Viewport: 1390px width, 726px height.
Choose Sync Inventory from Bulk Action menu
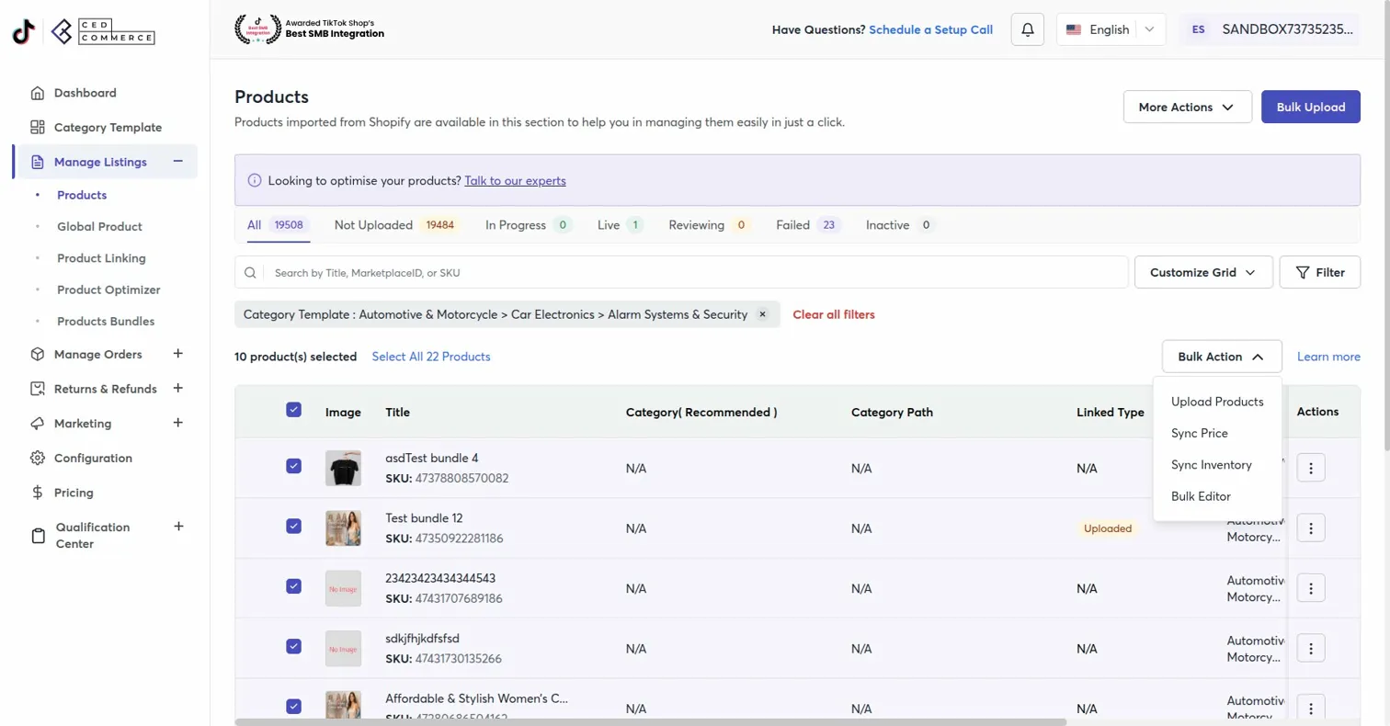[x=1211, y=465]
